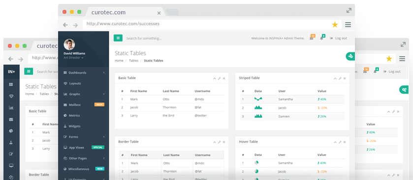
Task: Click diamond layouts icon in back window sidebar
Action: (11, 96)
